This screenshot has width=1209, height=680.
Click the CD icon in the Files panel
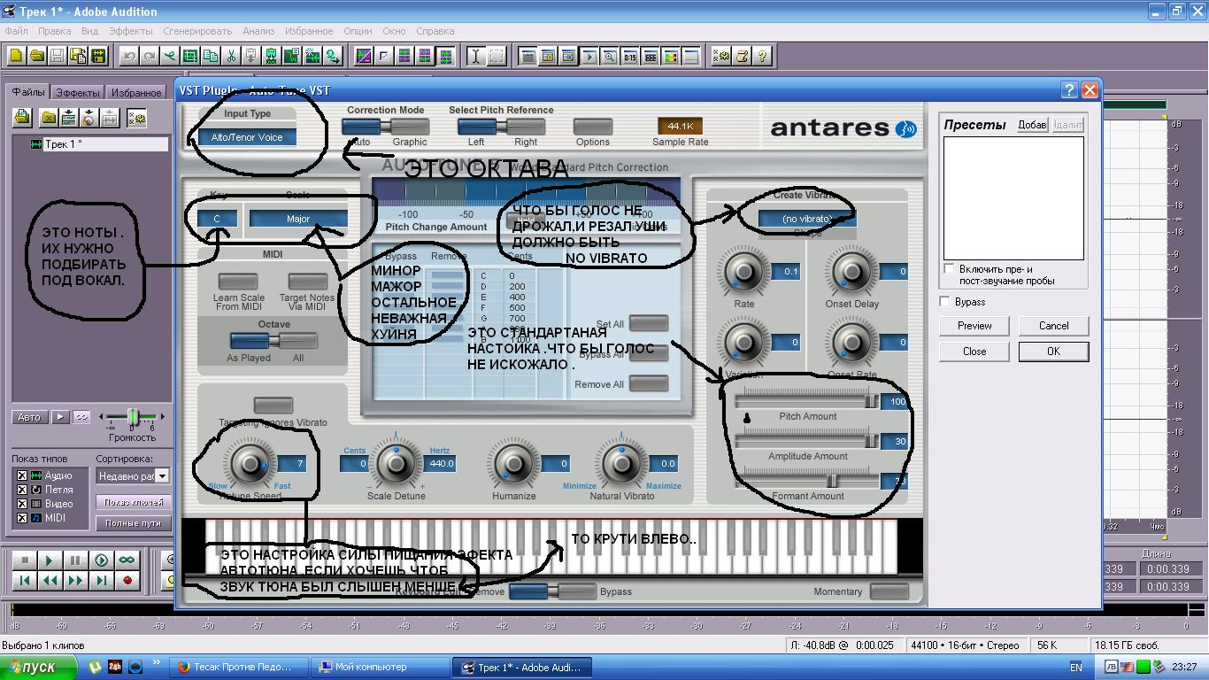(89, 117)
